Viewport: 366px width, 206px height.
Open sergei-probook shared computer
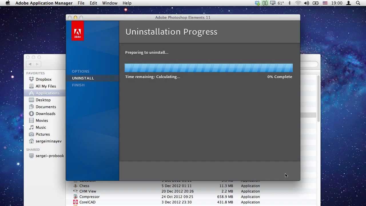(50, 156)
